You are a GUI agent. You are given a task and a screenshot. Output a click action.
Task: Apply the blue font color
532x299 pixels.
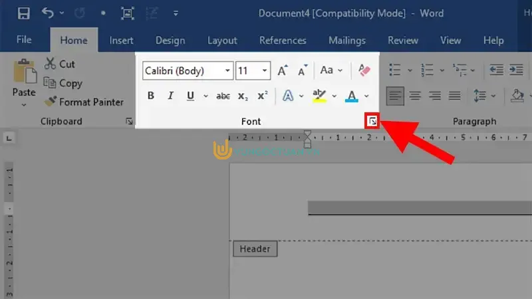click(352, 96)
